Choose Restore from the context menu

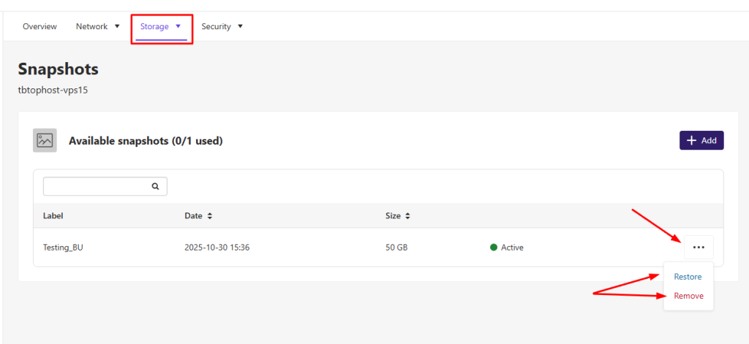click(x=688, y=277)
